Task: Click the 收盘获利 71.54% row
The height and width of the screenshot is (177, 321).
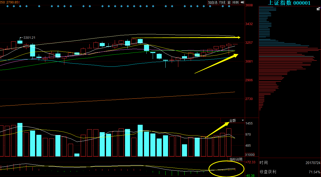Action: pyautogui.click(x=290, y=172)
